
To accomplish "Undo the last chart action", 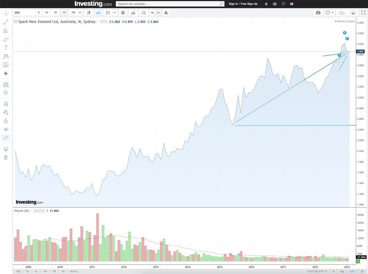I will [153, 12].
